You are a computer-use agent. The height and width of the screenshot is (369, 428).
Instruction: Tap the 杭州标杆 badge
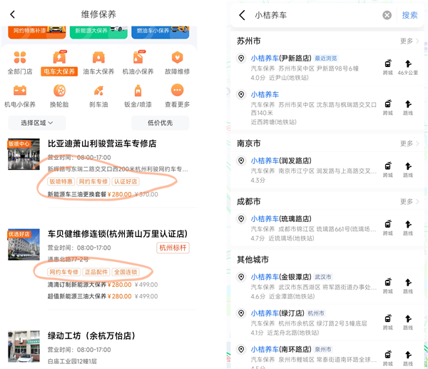pos(173,248)
